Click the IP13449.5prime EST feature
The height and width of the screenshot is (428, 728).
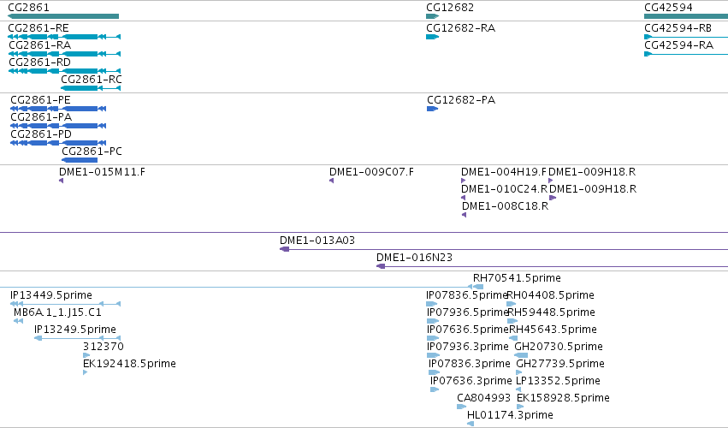(66, 304)
